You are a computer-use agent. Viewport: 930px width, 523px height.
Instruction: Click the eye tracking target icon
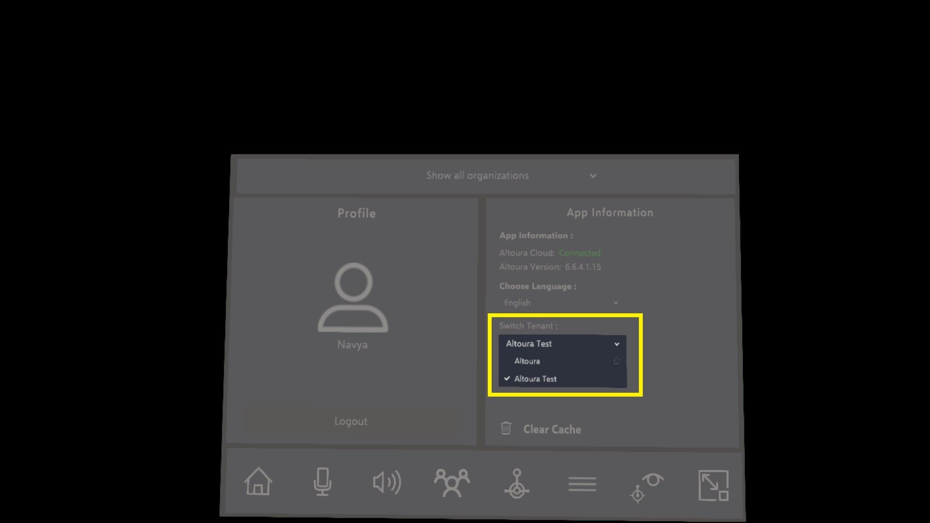[x=647, y=488]
